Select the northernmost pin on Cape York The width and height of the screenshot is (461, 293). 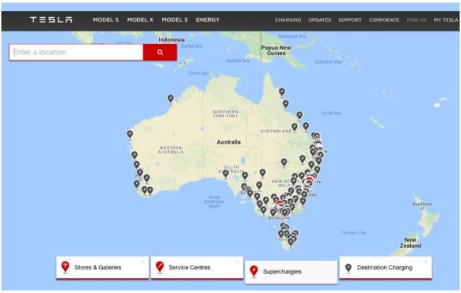(282, 92)
